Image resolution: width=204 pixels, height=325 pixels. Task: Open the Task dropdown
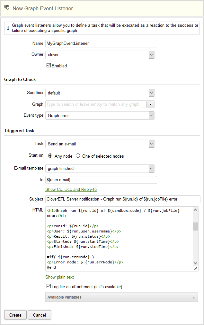pos(151,144)
